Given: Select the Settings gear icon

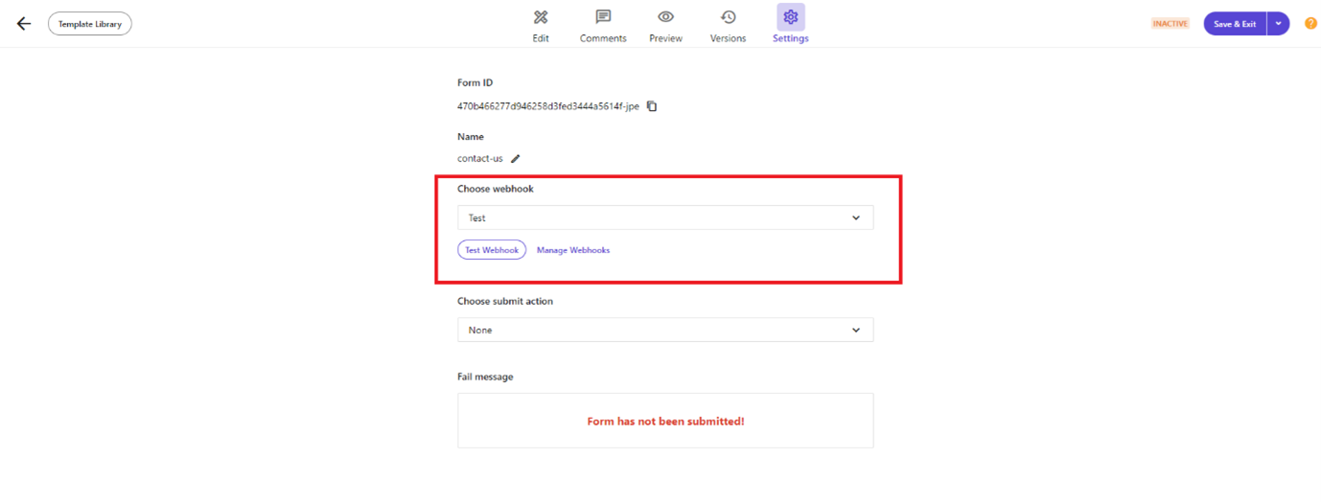Looking at the screenshot, I should (791, 17).
